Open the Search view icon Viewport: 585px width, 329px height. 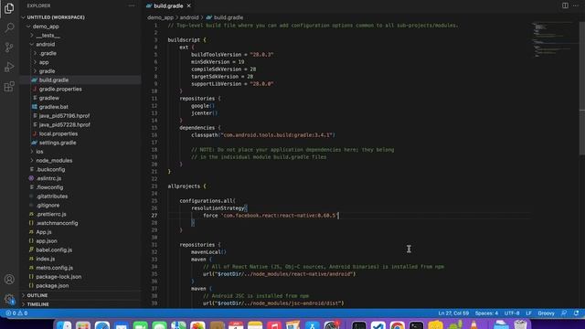(9, 27)
